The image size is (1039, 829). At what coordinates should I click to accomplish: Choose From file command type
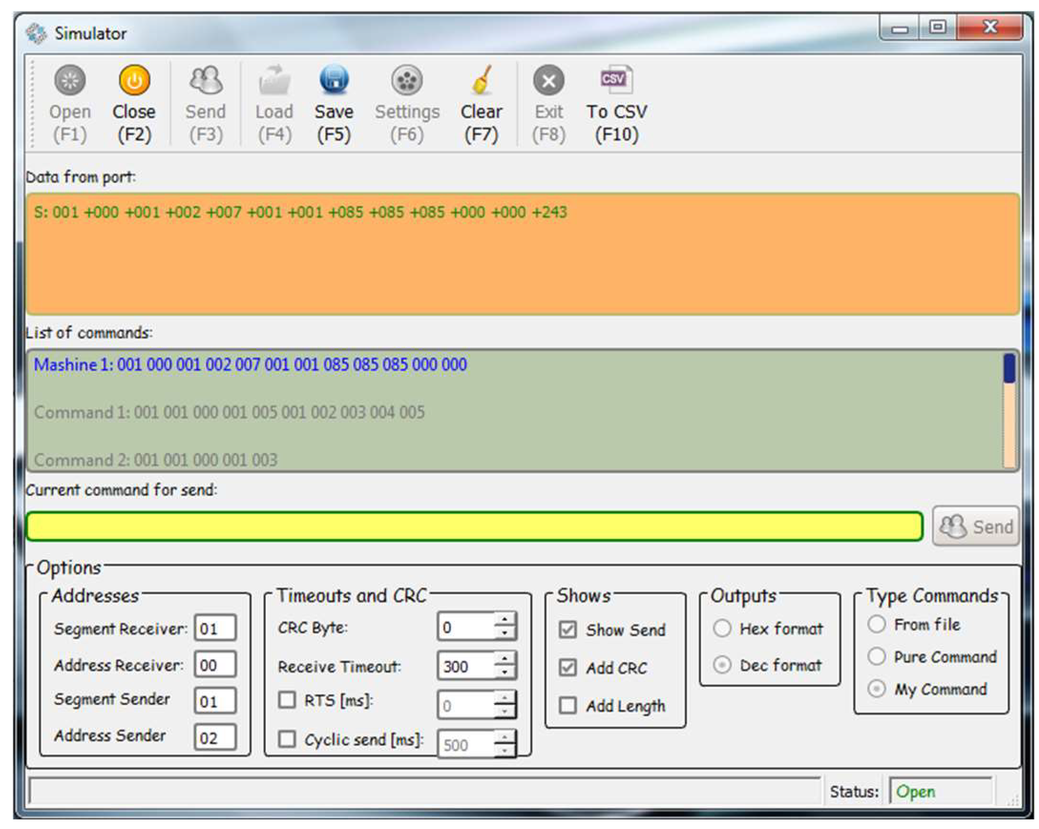(x=878, y=623)
